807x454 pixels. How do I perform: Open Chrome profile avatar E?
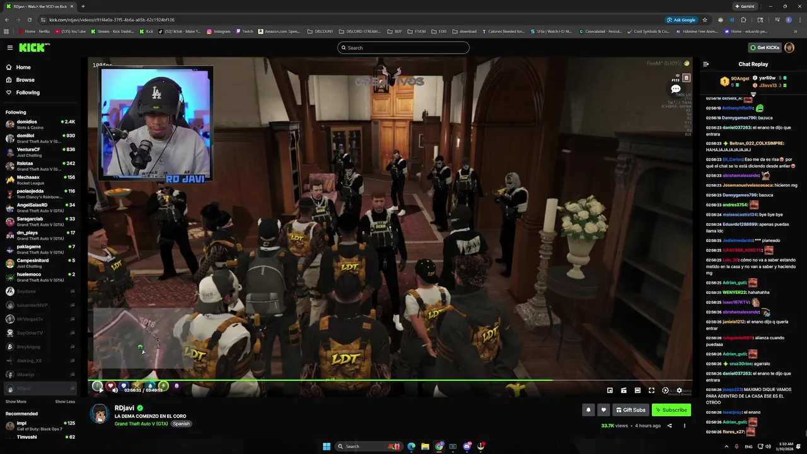(x=788, y=20)
